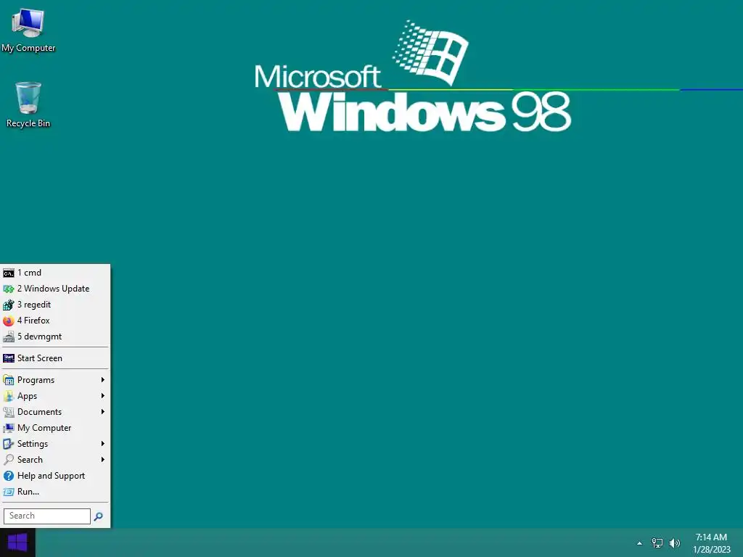Image resolution: width=743 pixels, height=557 pixels.
Task: Click the Help and Support question-mark icon
Action: click(9, 476)
